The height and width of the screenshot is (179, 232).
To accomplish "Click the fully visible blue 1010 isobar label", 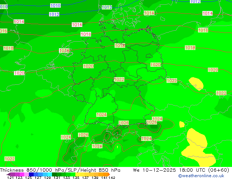I will click(55, 5).
